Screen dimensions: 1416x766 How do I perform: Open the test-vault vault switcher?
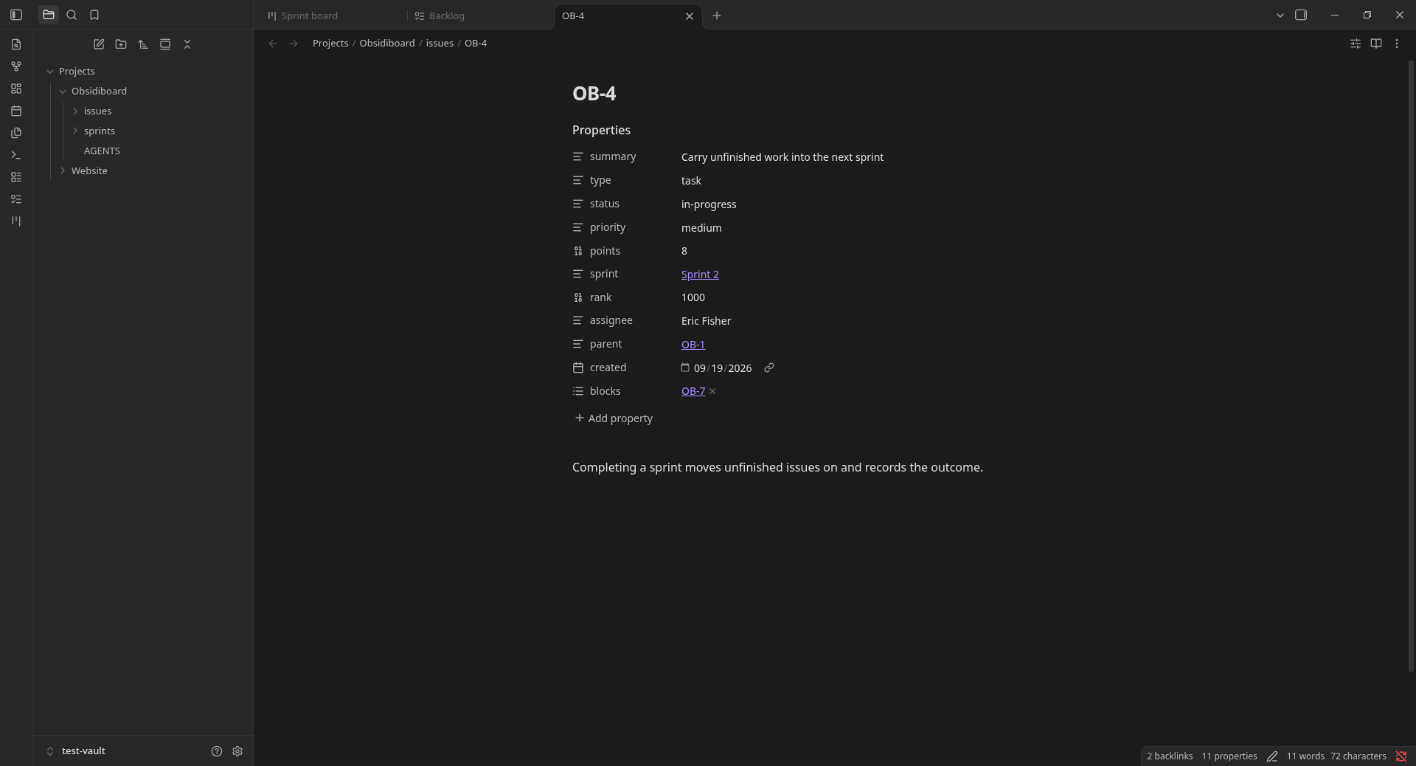77,751
